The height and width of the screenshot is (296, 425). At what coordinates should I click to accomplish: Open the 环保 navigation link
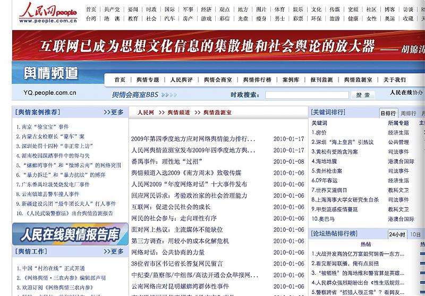[x=316, y=19]
